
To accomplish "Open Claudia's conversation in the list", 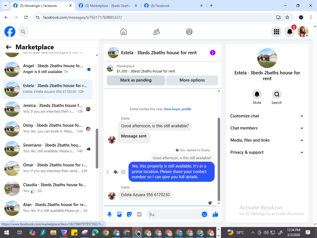I will click(47, 188).
